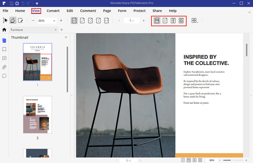
Task: Click the Print icon in title bar
Action: coord(17,3)
